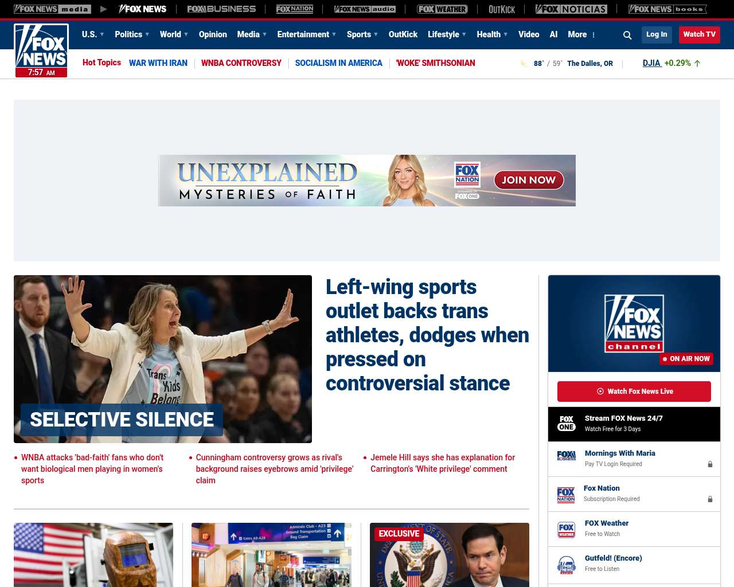Viewport: 734px width, 587px height.
Task: Open SOCIALISM IN AMERICA hot topic
Action: pos(339,63)
